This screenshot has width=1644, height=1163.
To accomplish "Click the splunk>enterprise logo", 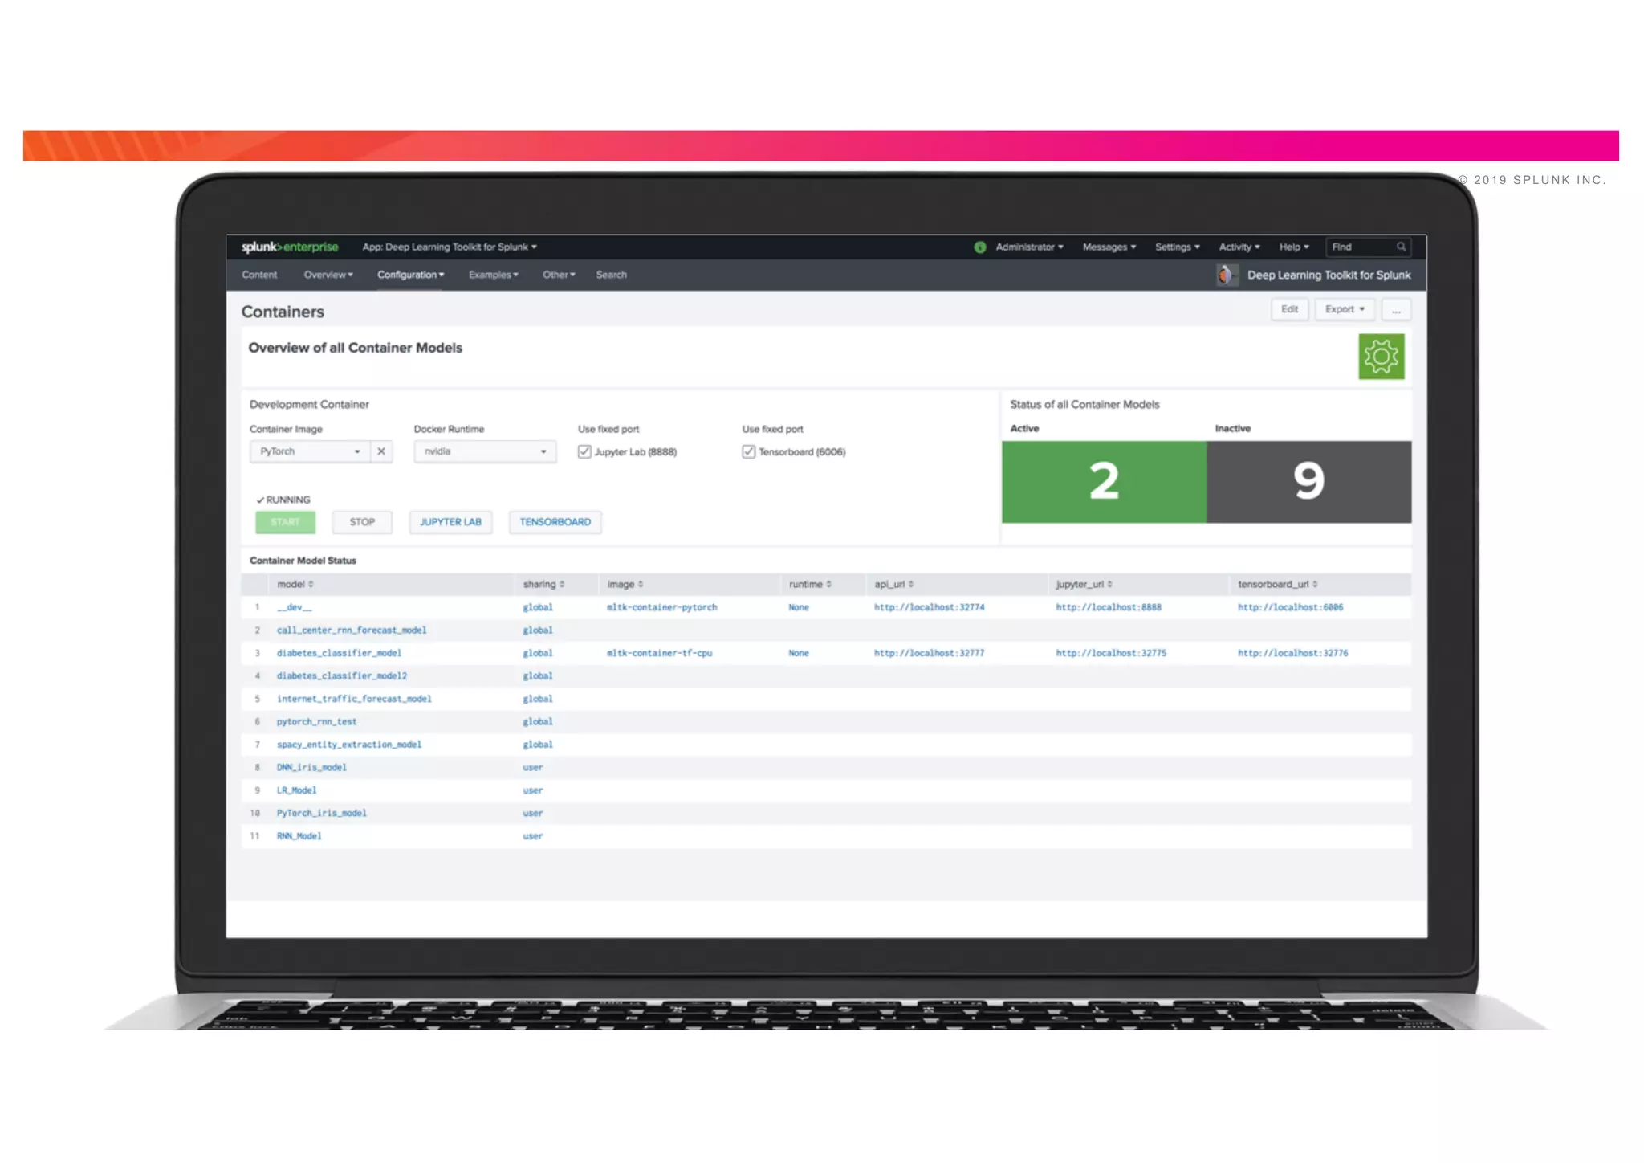I will click(290, 247).
